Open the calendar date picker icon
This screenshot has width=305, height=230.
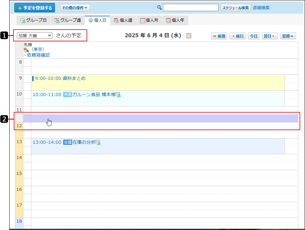tap(189, 36)
